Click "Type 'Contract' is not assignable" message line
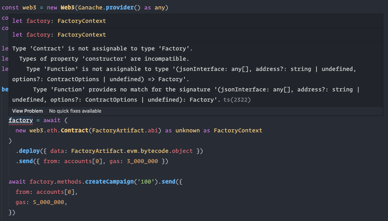388x221 pixels. pos(102,48)
